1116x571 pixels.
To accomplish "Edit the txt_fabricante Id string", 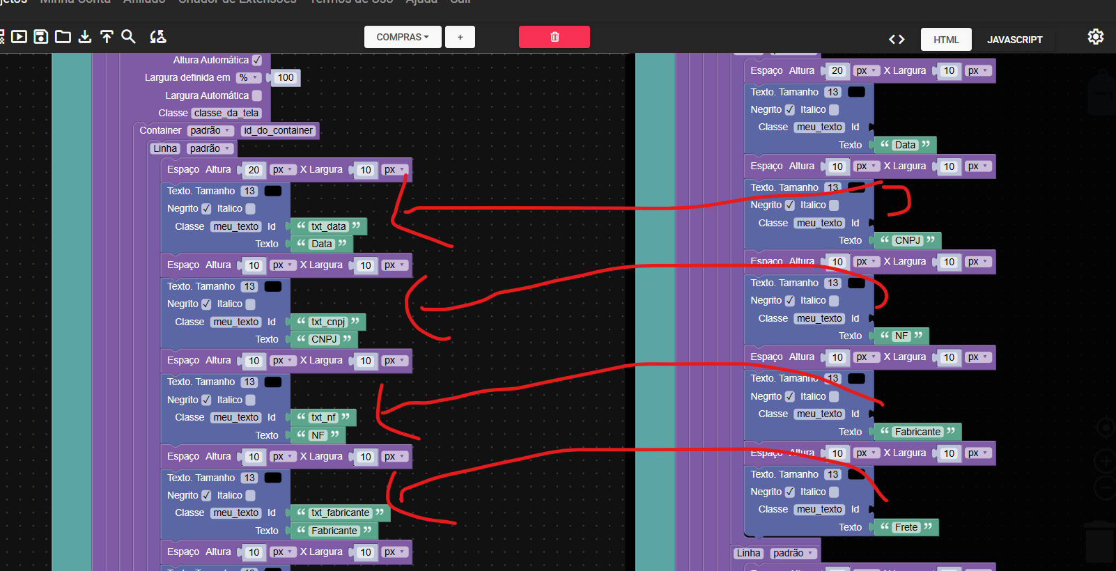I will click(340, 513).
